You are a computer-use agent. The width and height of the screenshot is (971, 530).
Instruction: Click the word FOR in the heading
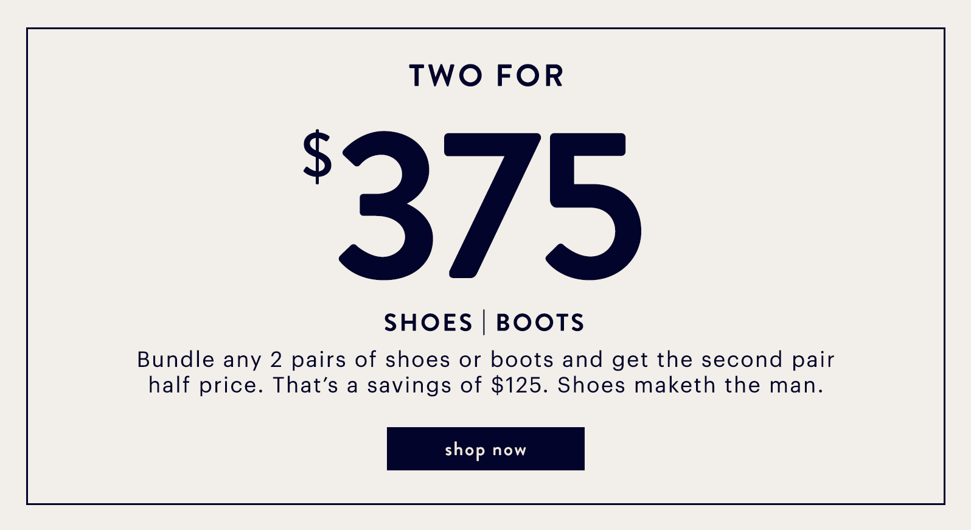(531, 76)
